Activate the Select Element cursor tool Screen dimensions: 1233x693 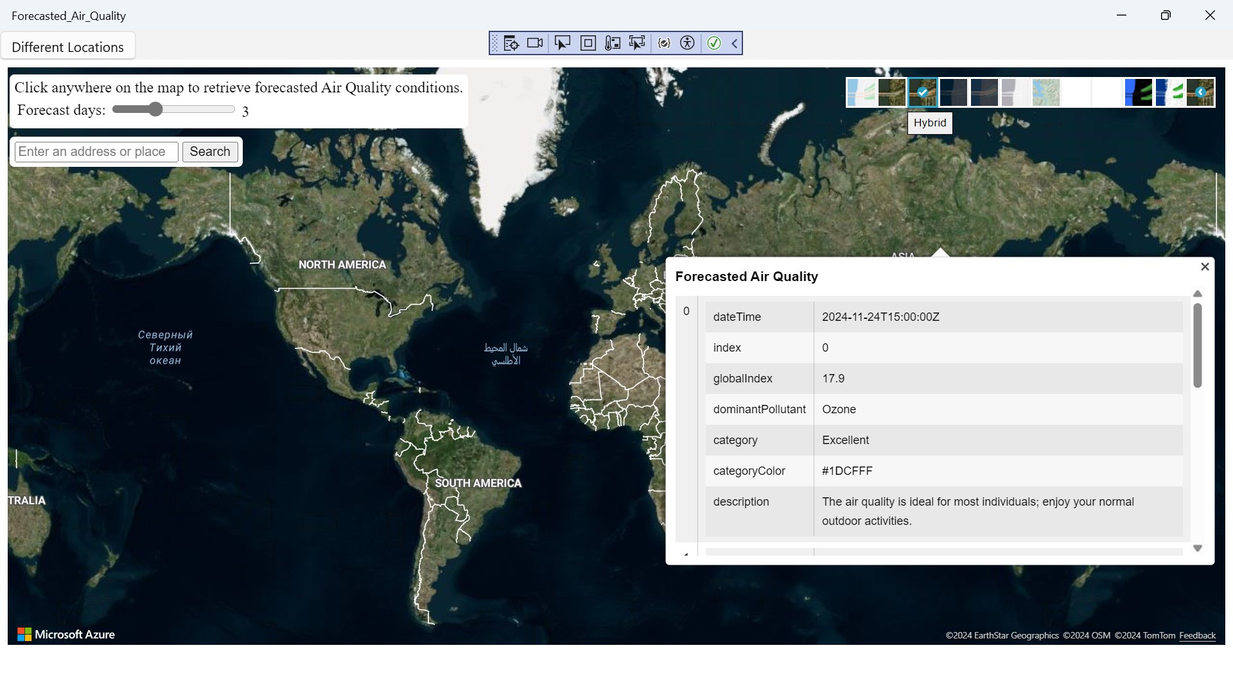[562, 43]
